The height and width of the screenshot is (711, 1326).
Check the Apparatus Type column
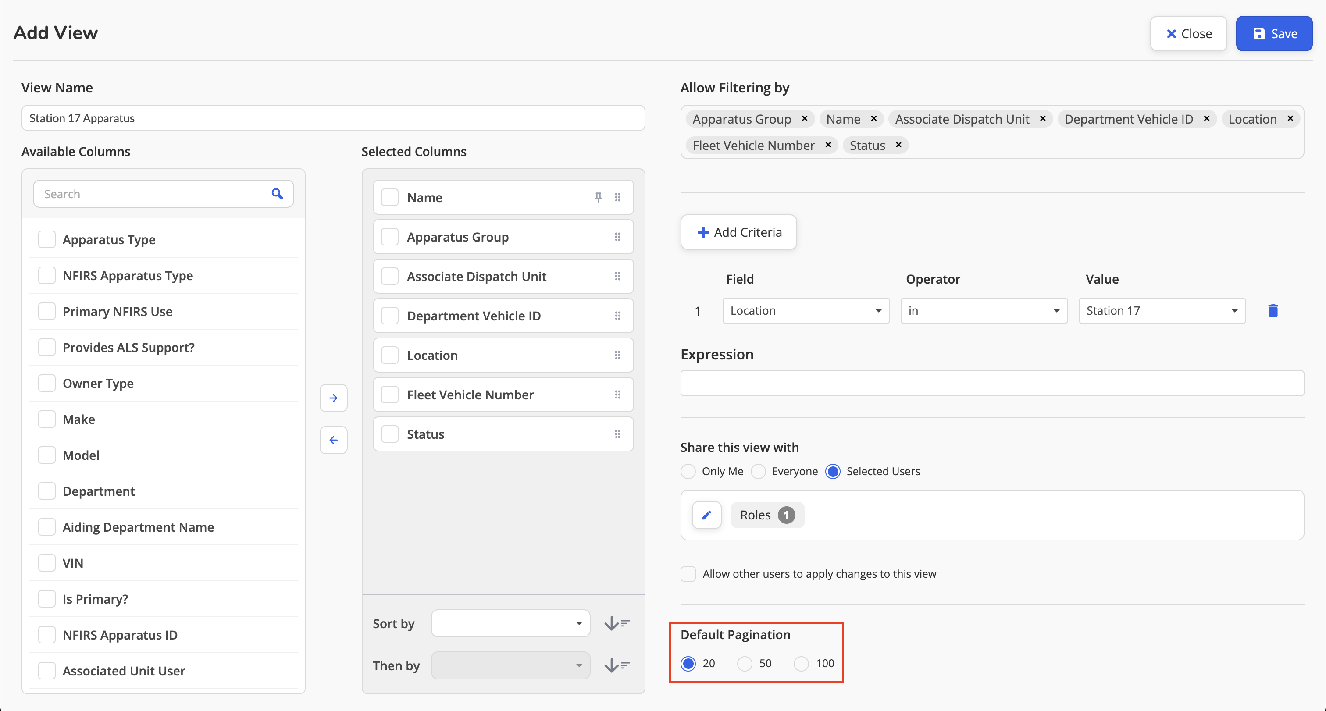47,239
